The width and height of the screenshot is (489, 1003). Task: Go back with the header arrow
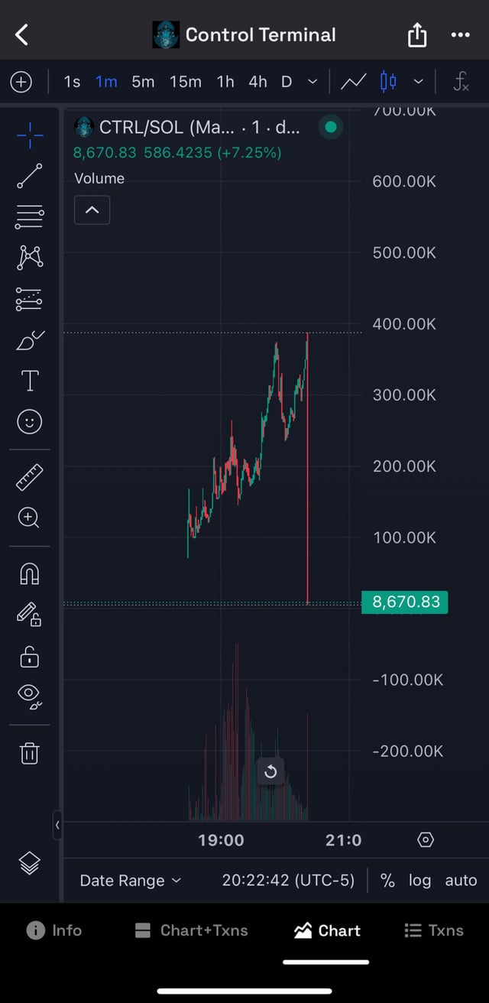click(x=22, y=34)
